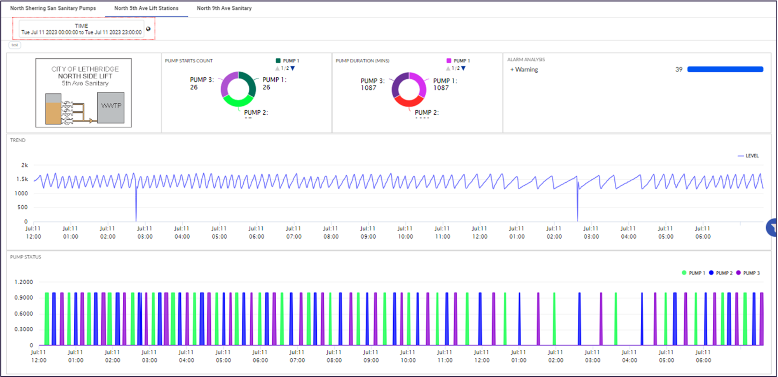This screenshot has height=377, width=778.
Task: Open the blue filter button at right edge
Action: click(773, 227)
